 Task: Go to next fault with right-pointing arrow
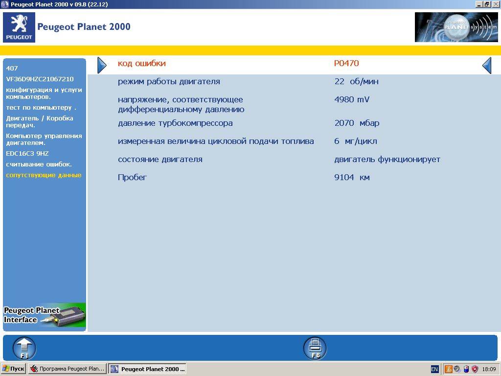coord(102,65)
